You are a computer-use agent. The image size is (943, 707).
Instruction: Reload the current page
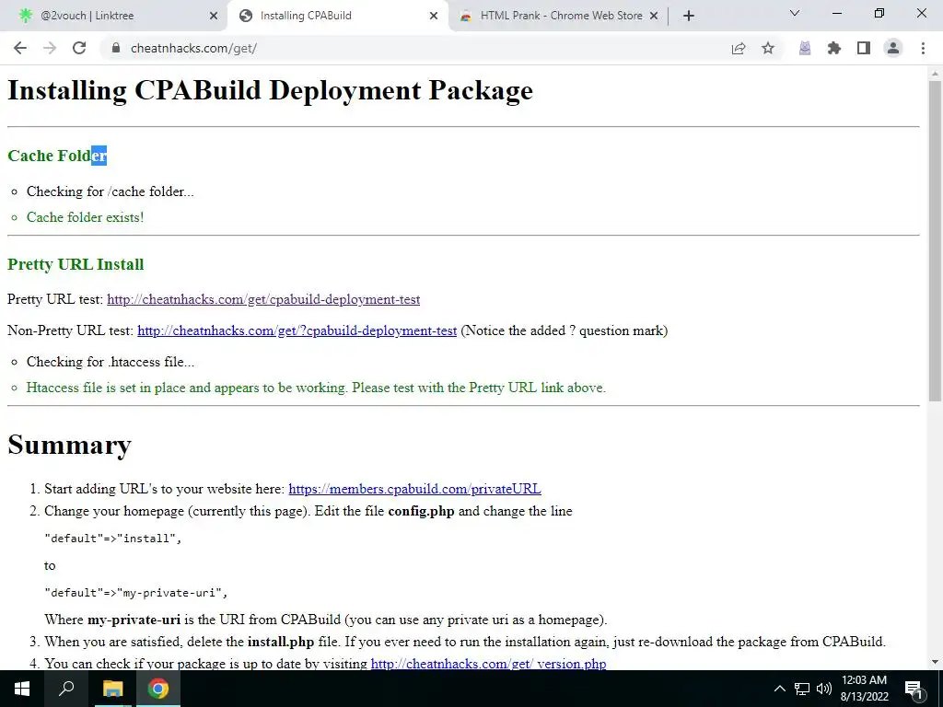(79, 48)
